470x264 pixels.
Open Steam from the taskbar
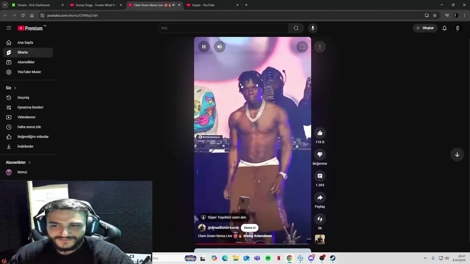(x=333, y=258)
